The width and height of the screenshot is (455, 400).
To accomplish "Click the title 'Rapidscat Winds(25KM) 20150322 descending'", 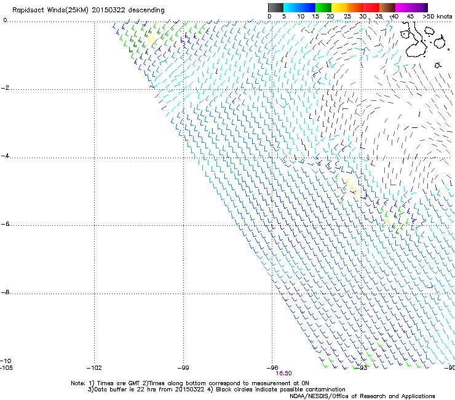I will [x=88, y=10].
